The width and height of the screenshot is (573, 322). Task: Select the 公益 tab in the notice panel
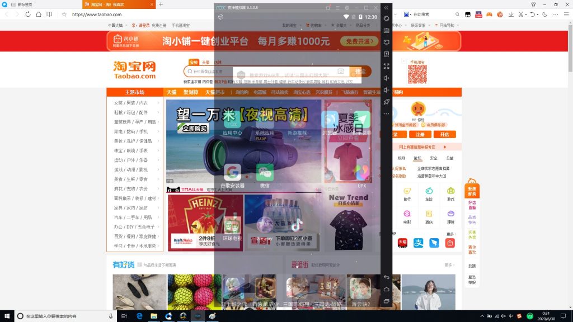tap(449, 158)
